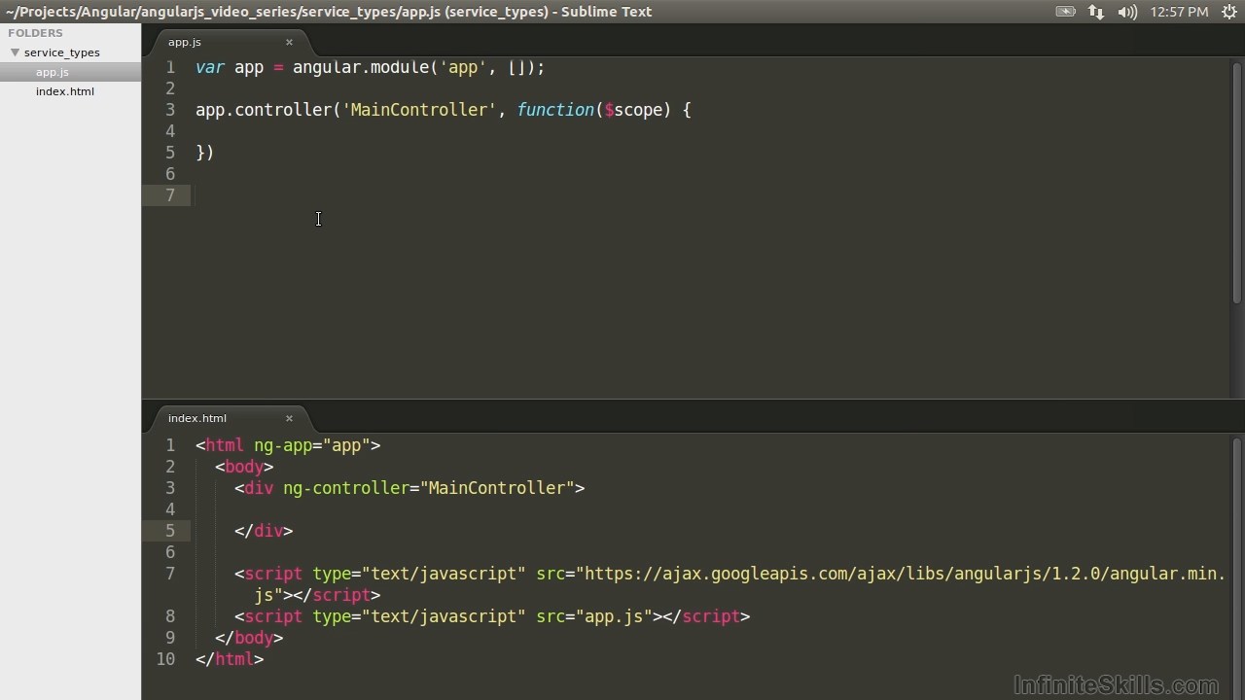This screenshot has height=700, width=1245.
Task: Click 'MainController' string in app.js
Action: pyautogui.click(x=419, y=110)
